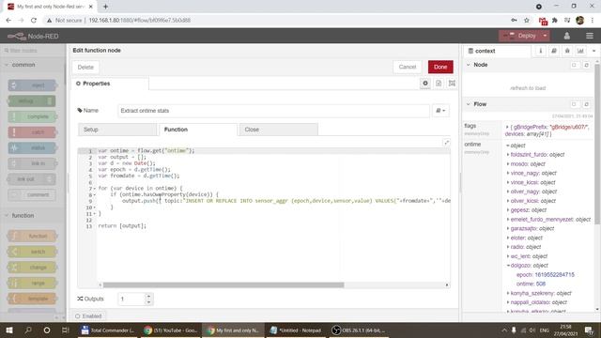Click the code editor horizontal scrollbar
Image resolution: width=601 pixels, height=338 pixels.
coord(223,284)
